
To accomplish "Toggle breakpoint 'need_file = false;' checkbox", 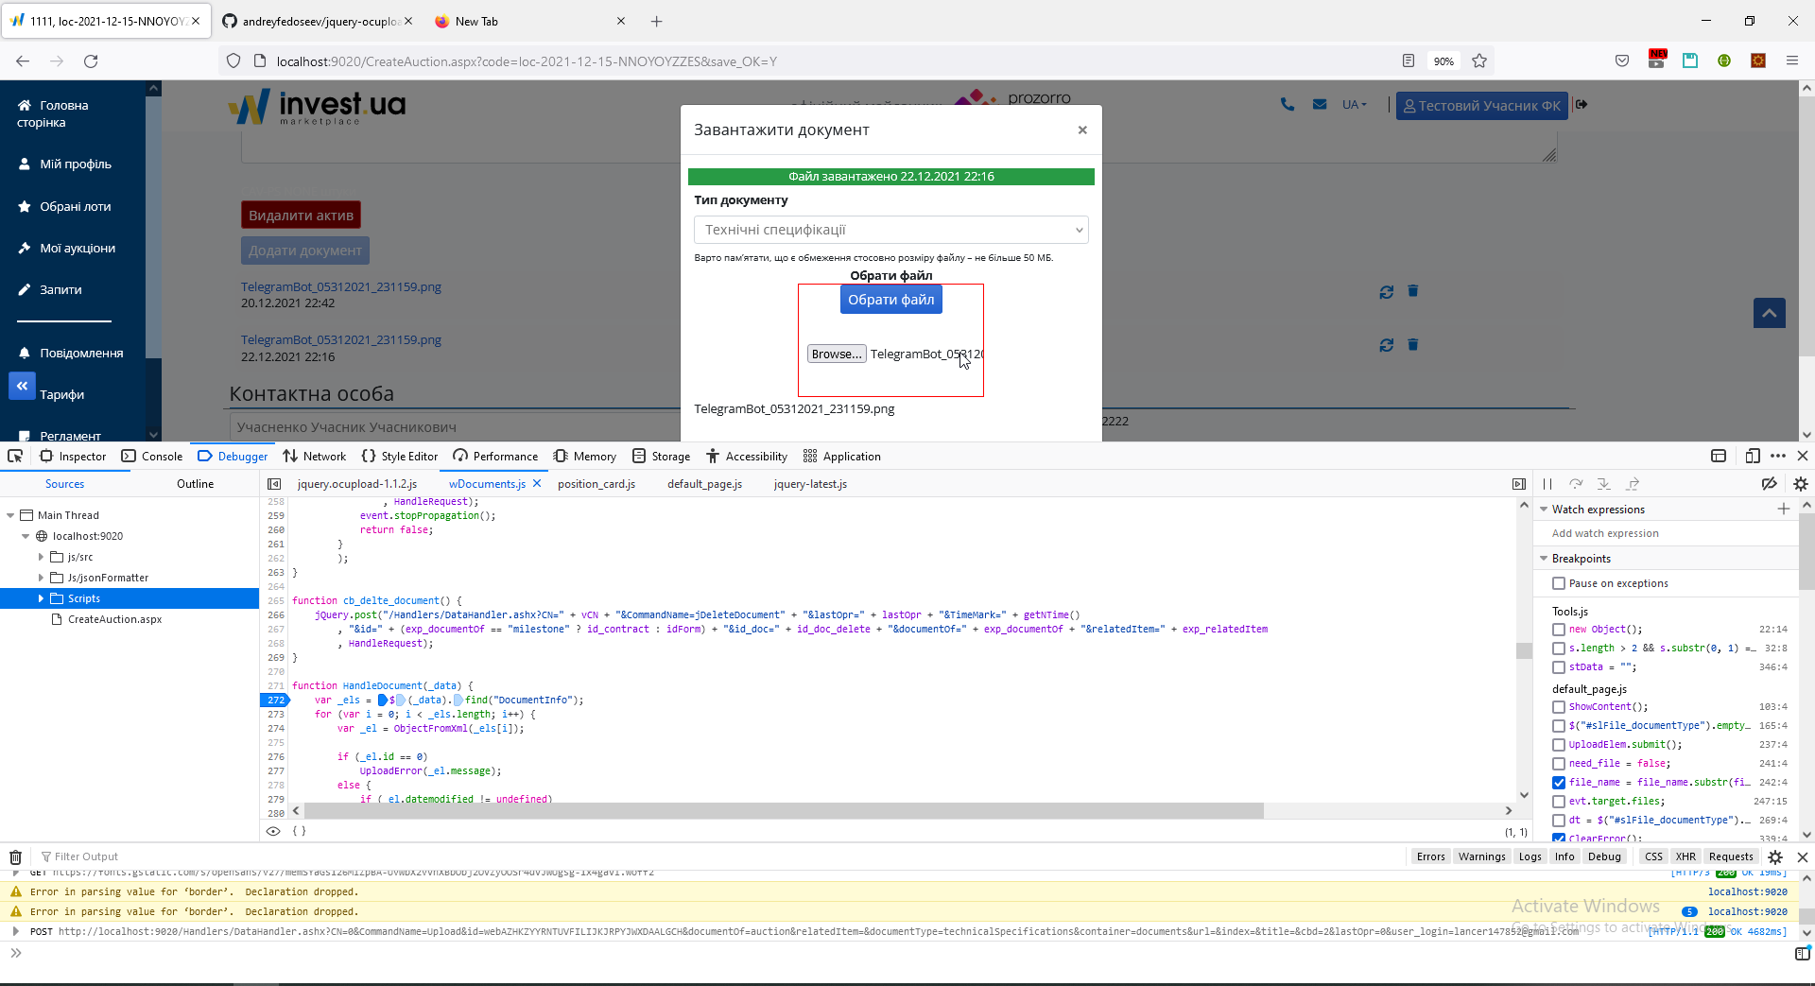I will pyautogui.click(x=1559, y=764).
